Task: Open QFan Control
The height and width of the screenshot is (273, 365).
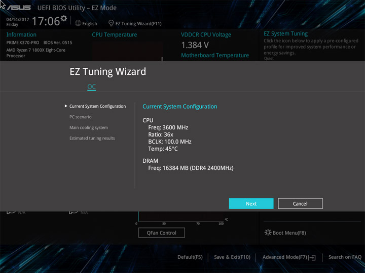Action: [x=162, y=233]
